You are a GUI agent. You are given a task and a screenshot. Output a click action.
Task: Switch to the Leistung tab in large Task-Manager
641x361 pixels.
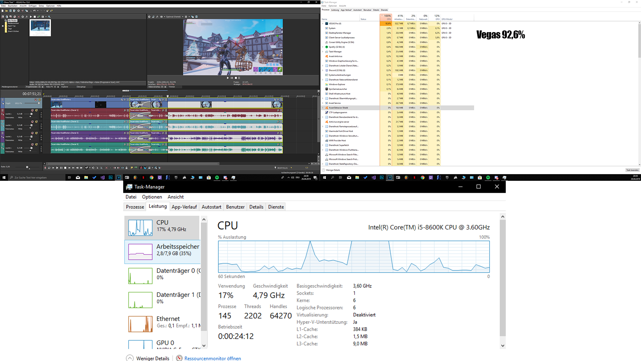(x=158, y=207)
